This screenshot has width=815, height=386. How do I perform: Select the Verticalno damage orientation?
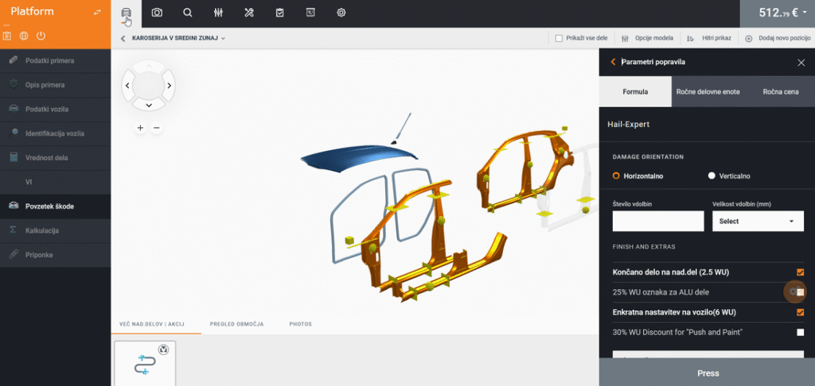pos(712,176)
